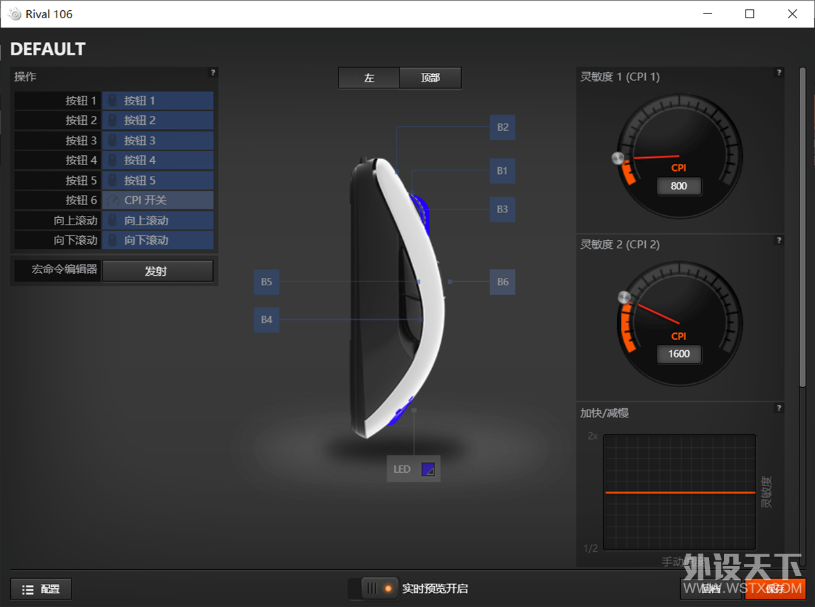Select the B6 button marker
Image resolution: width=815 pixels, height=607 pixels.
pyautogui.click(x=503, y=282)
